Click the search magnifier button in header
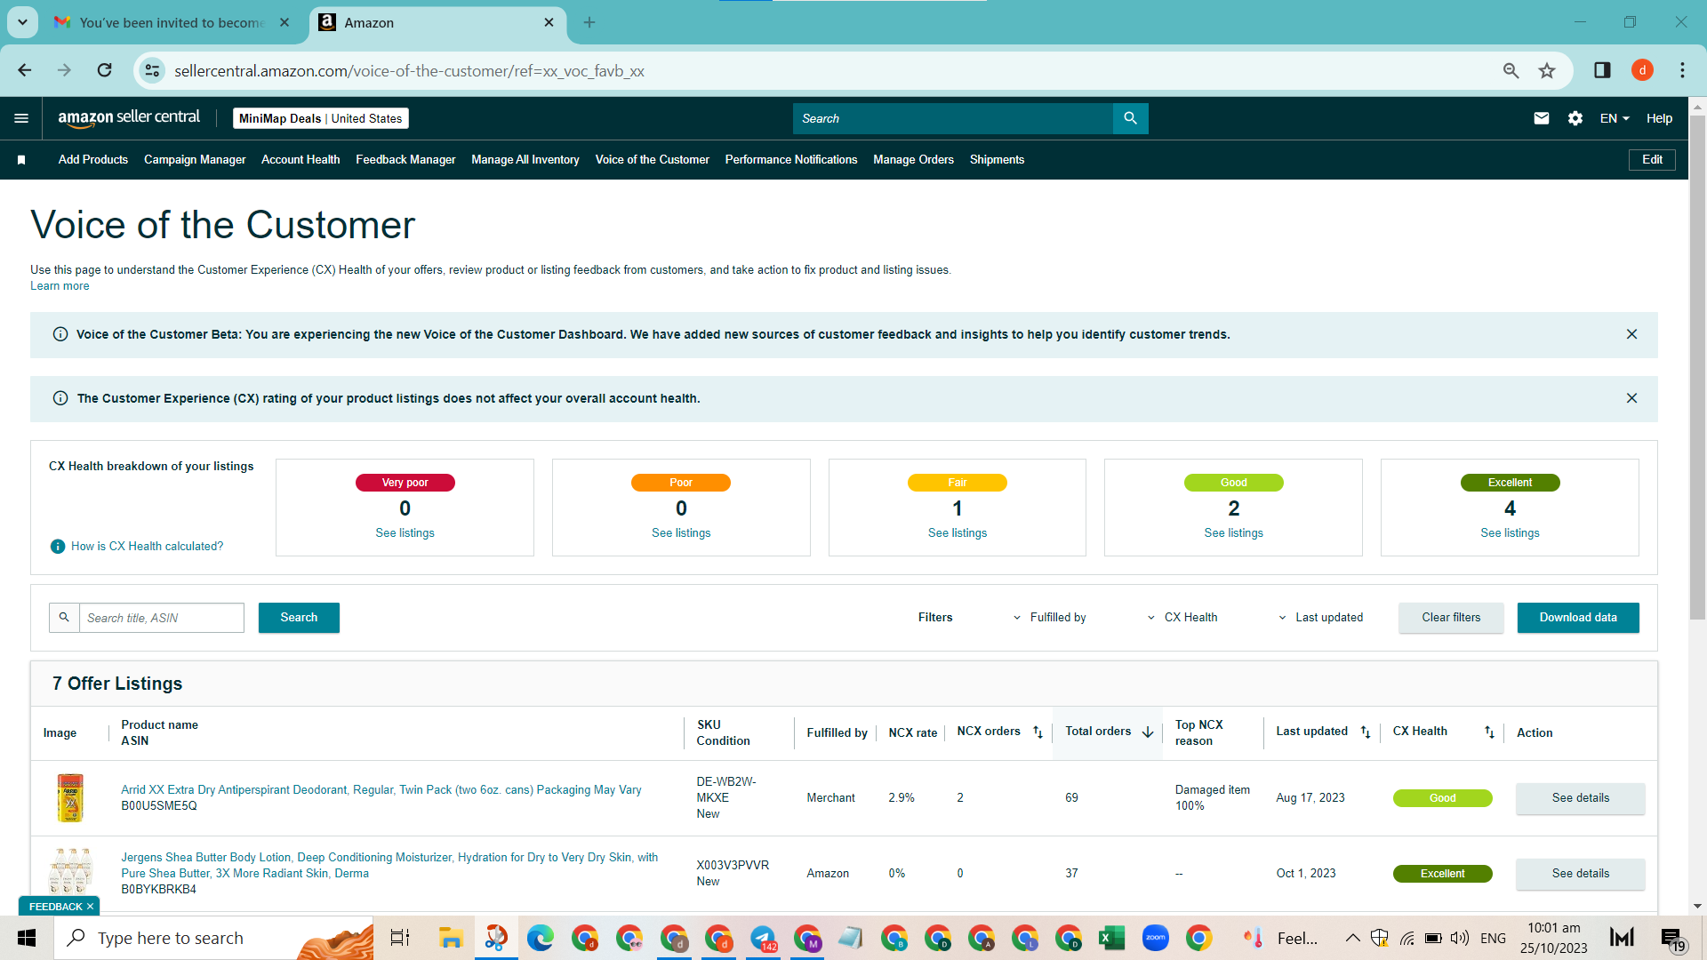1707x960 pixels. tap(1130, 118)
